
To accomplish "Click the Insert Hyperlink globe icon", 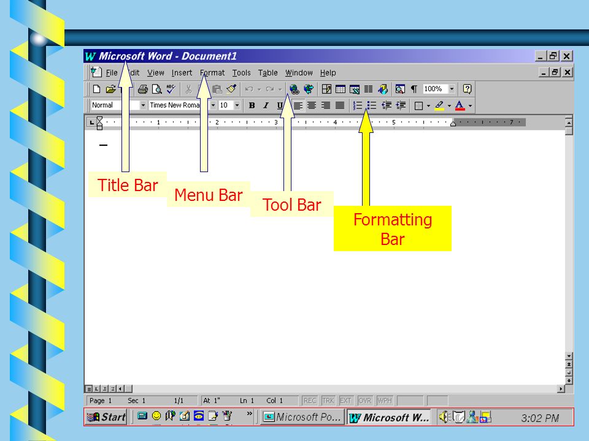I will [294, 89].
